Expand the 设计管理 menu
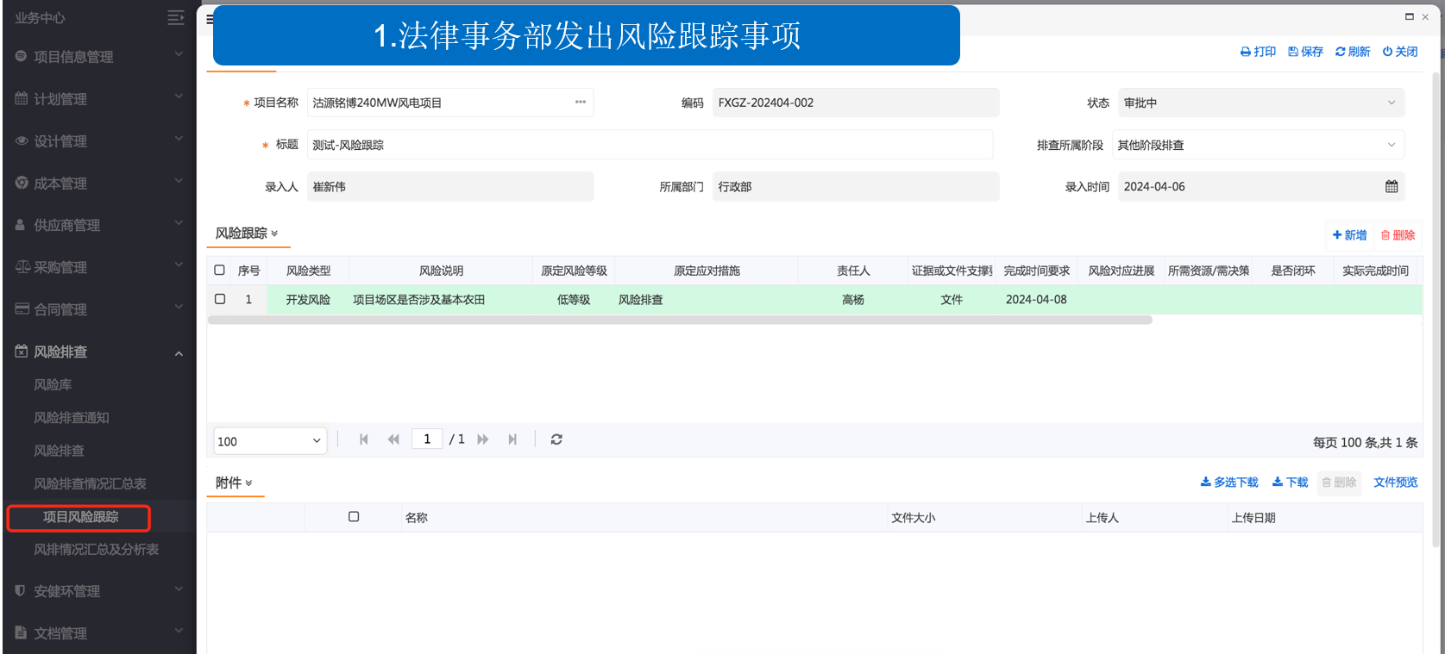 click(99, 141)
